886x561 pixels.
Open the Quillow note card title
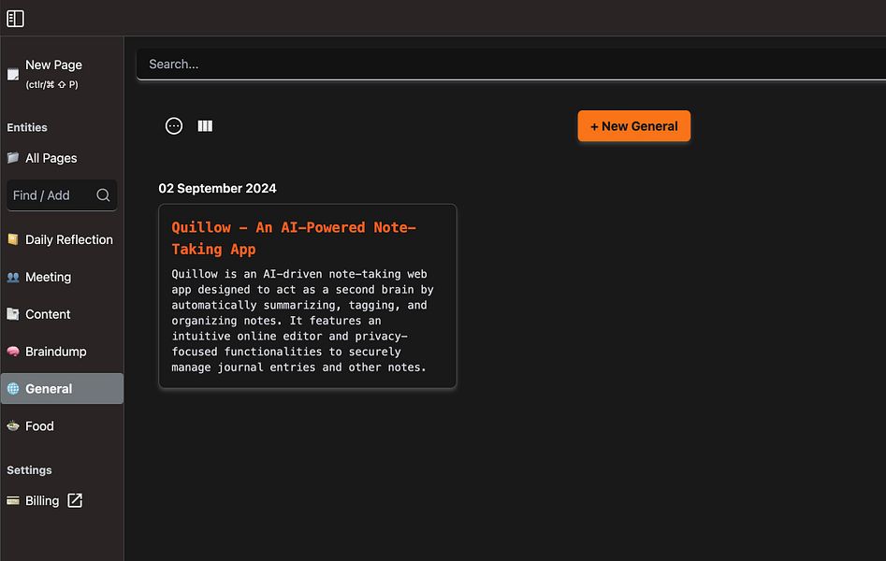[x=294, y=238]
